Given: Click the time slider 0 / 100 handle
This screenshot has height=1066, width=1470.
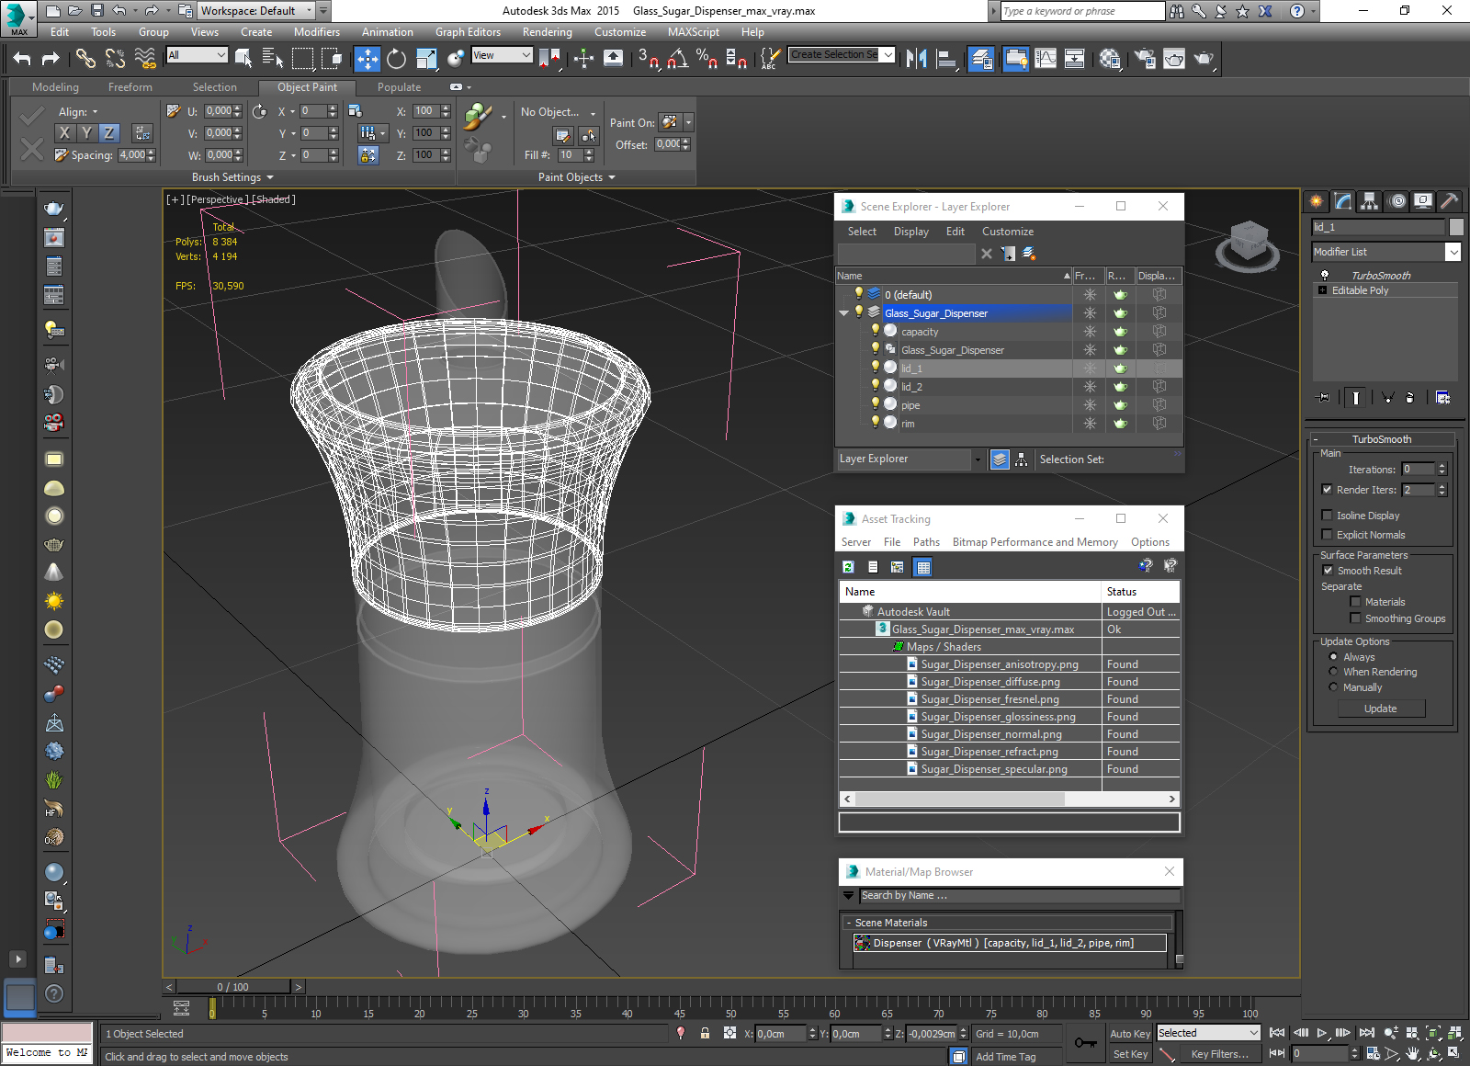Looking at the screenshot, I should [x=233, y=987].
